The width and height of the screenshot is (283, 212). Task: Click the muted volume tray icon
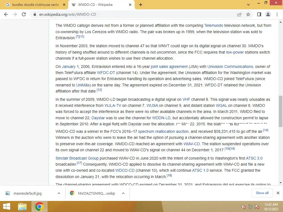[x=244, y=206]
